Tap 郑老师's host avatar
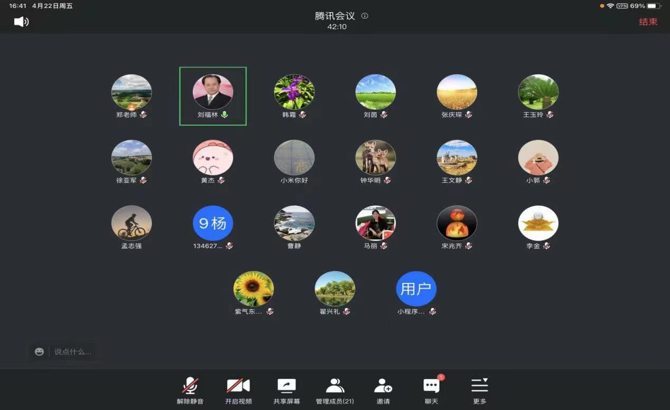 132,92
